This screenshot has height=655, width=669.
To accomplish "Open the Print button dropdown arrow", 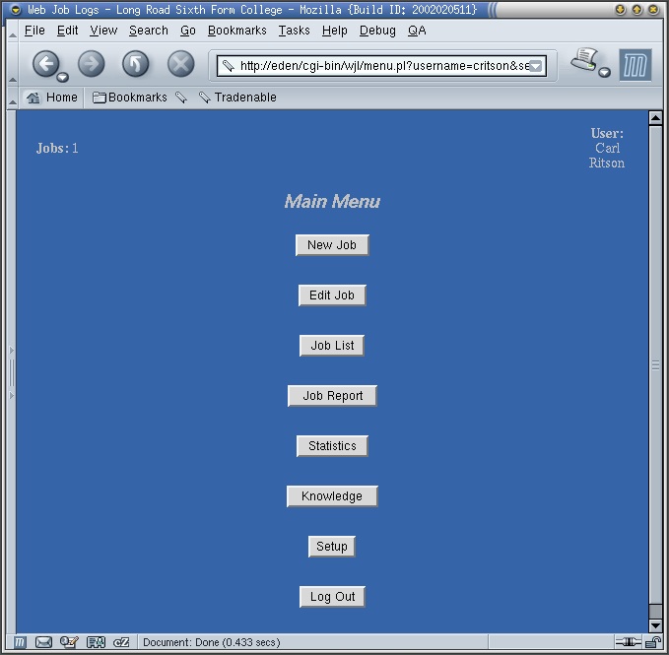I will [x=604, y=72].
